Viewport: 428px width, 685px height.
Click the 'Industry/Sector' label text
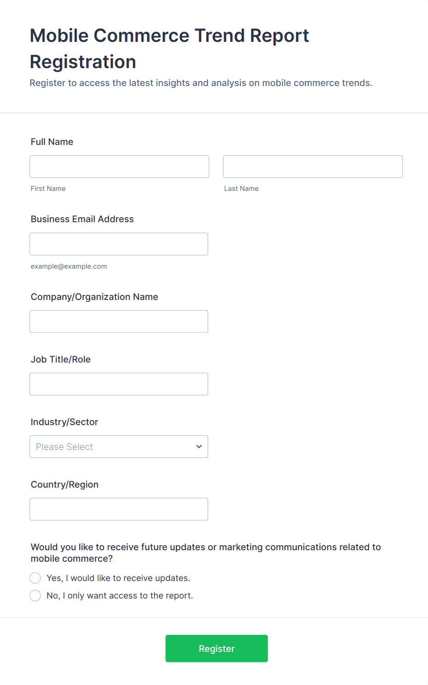tap(64, 422)
